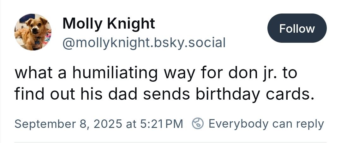Open Molly Knight's dog profile picture
This screenshot has height=143, width=341.
(x=33, y=32)
